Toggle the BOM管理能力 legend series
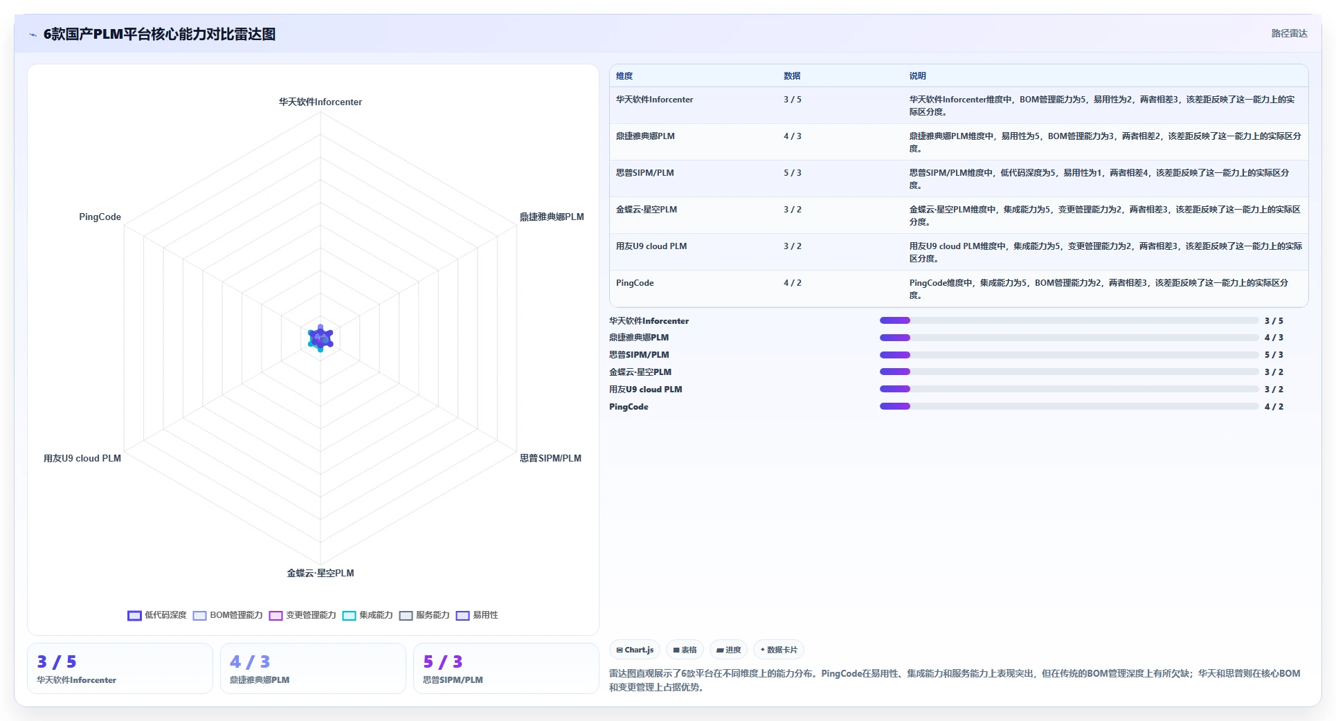This screenshot has height=721, width=1336. click(x=228, y=615)
